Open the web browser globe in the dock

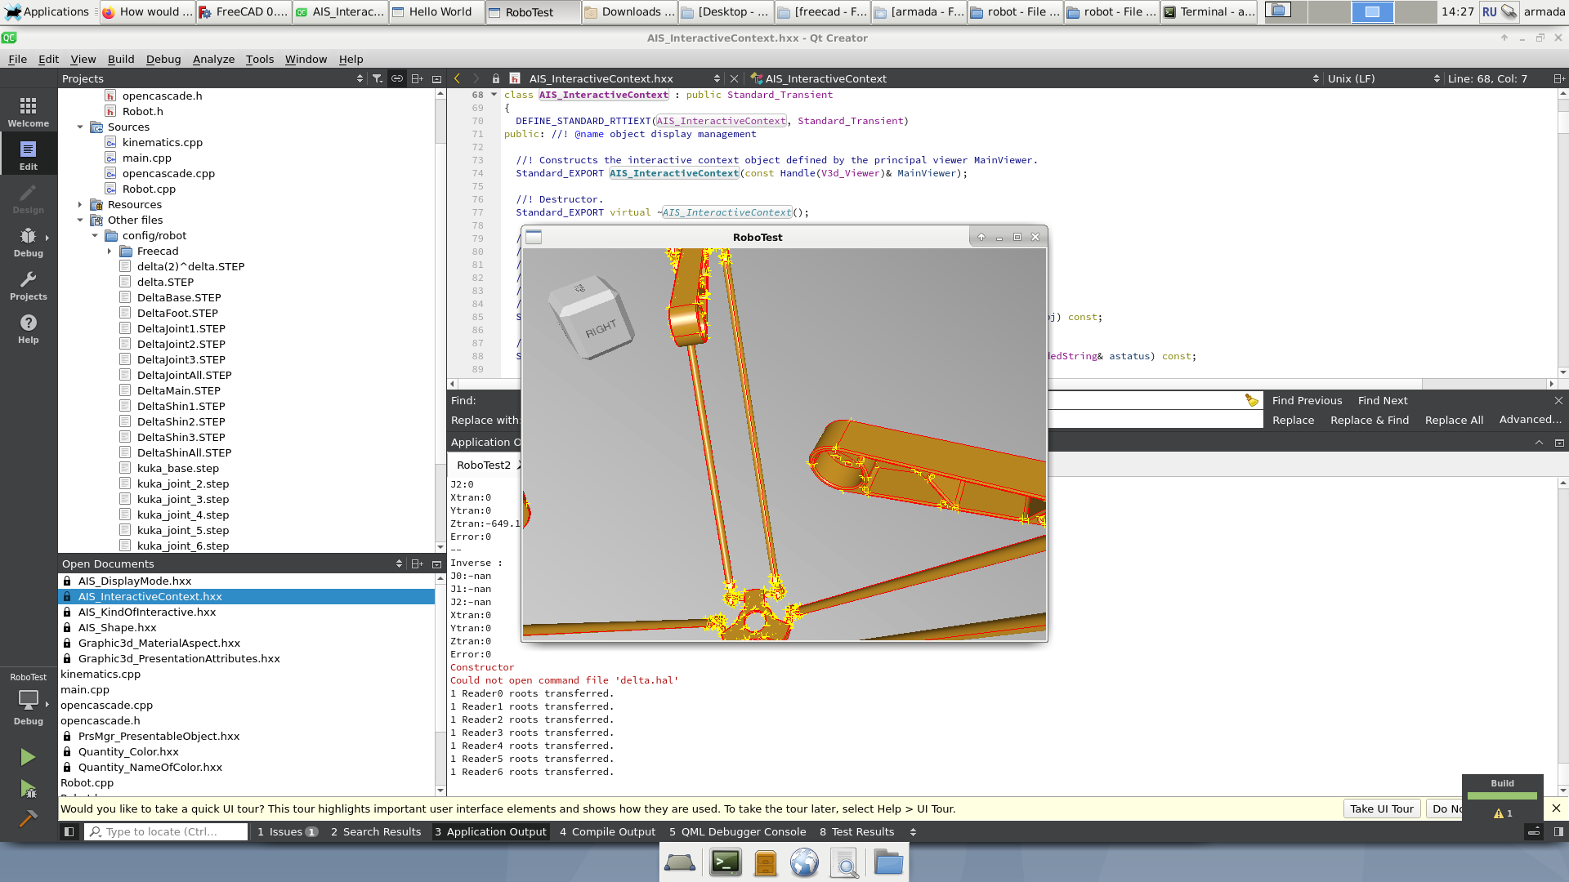pyautogui.click(x=804, y=862)
